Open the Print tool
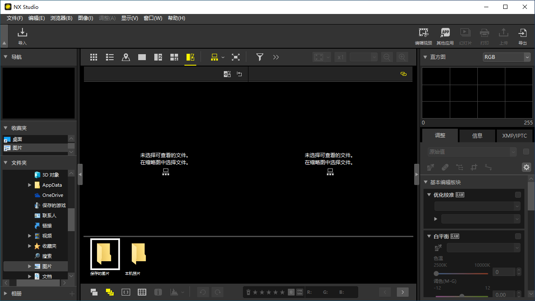 coord(484,36)
